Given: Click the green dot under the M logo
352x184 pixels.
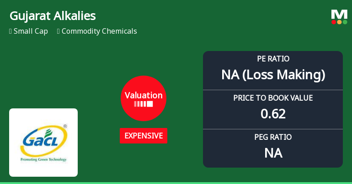Looking at the screenshot, I should [345, 22].
